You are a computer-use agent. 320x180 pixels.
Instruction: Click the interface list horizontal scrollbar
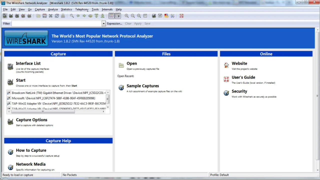pos(42,111)
